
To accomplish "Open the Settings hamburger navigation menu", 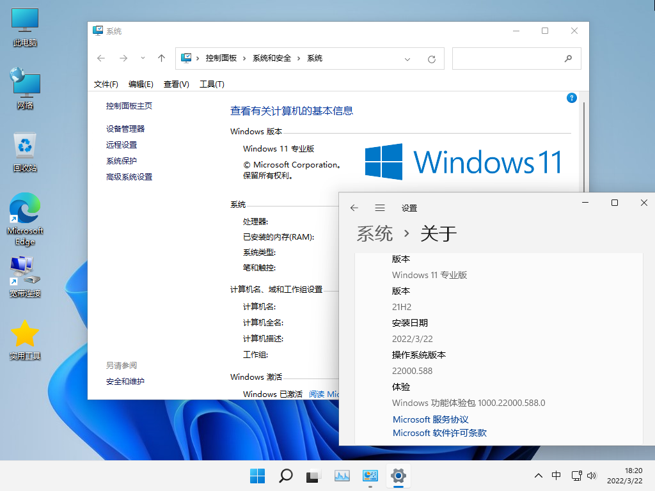I will 380,208.
